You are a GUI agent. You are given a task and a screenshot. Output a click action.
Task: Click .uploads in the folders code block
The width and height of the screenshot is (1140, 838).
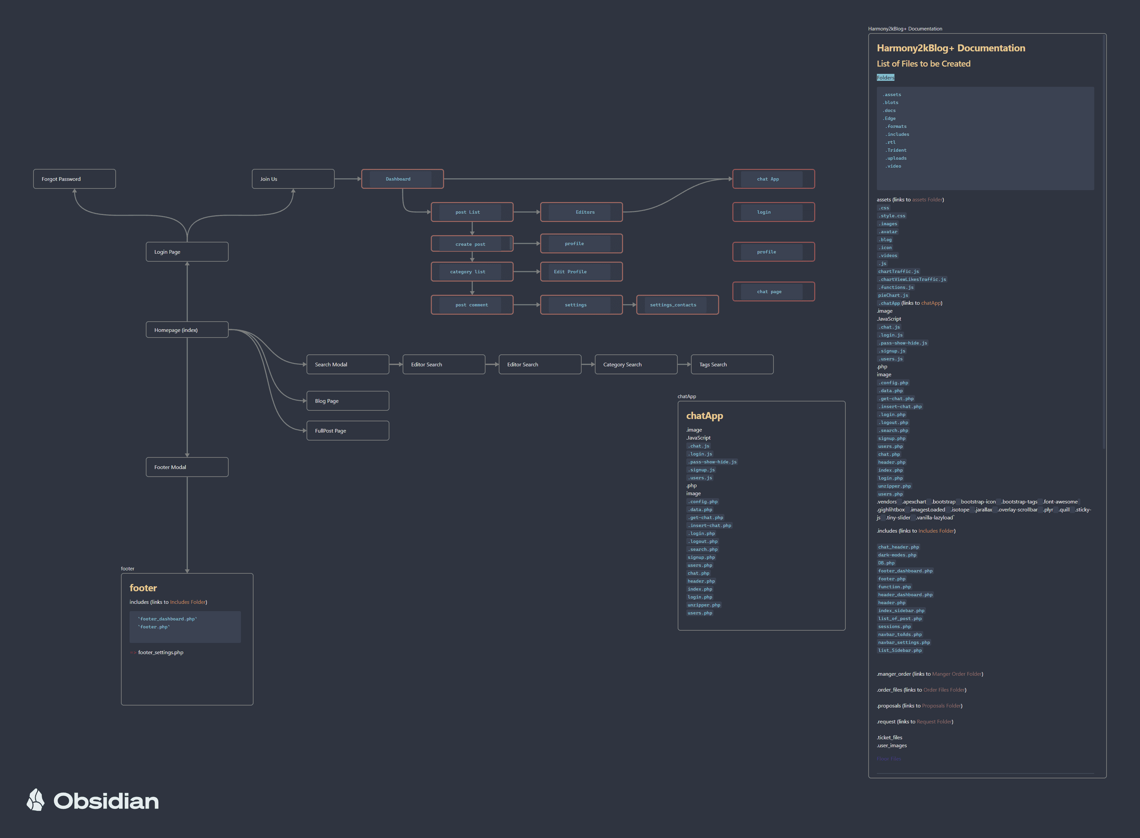(x=896, y=158)
